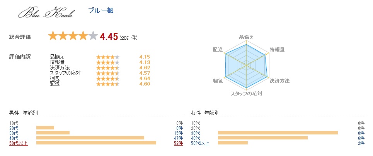Click the center of the radar chart
Image resolution: width=373 pixels, height=156 pixels.
(246, 66)
